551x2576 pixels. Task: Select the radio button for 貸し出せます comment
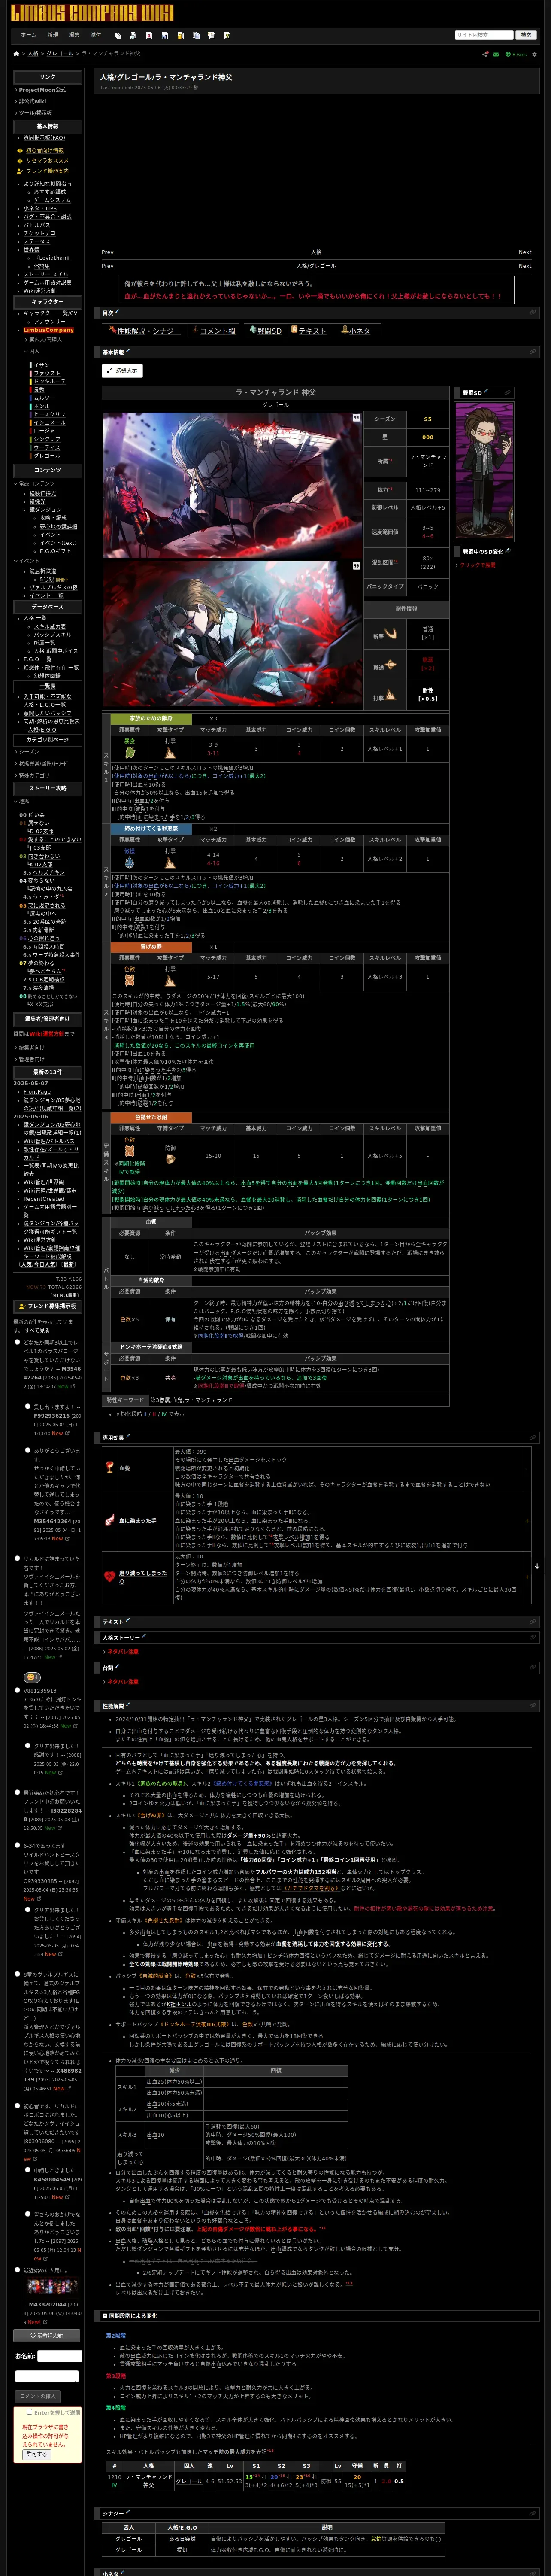tap(27, 1406)
